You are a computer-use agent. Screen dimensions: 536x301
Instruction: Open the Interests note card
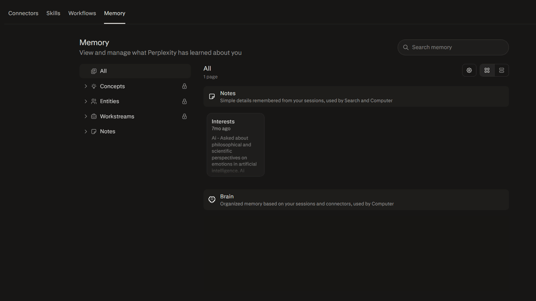click(236, 145)
